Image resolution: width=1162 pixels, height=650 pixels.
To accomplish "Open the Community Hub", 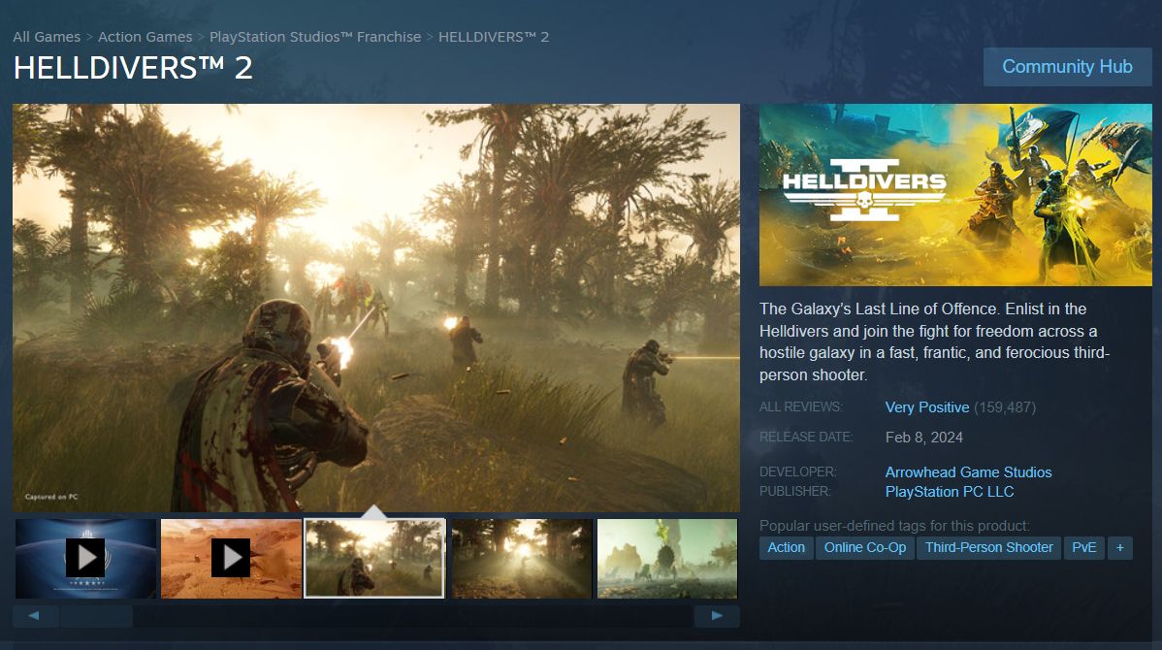I will click(1067, 66).
